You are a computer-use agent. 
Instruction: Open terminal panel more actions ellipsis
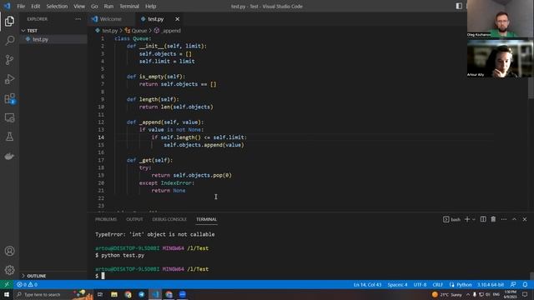(504, 219)
